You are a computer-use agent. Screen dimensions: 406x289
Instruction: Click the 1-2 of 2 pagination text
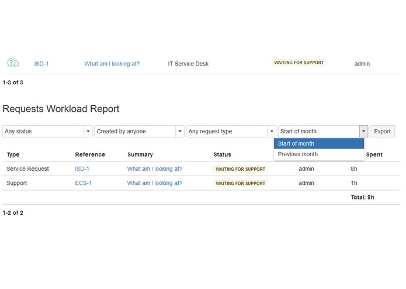pos(13,213)
